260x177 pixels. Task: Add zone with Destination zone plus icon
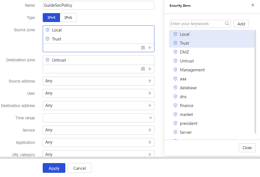point(150,69)
